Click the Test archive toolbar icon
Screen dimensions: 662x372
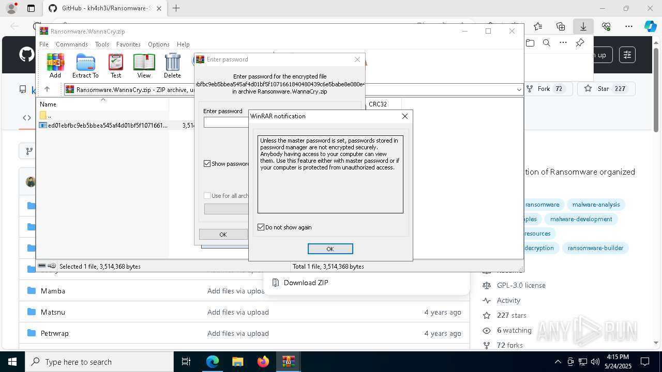tap(116, 66)
